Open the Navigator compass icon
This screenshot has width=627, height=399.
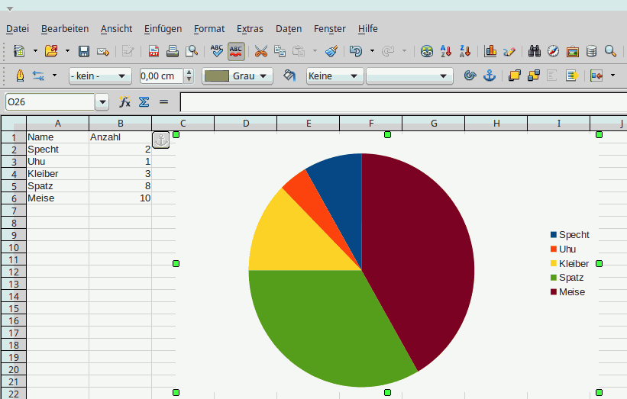(553, 51)
